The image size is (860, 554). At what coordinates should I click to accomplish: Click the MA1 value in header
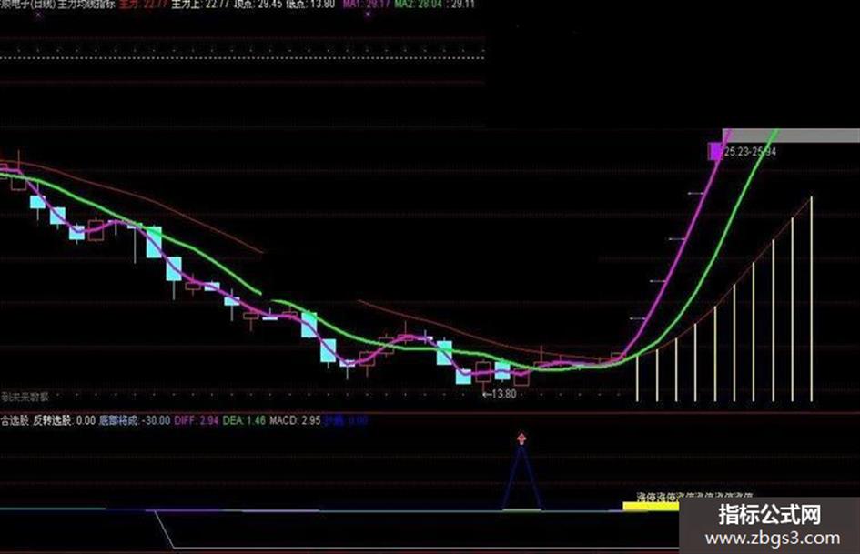tap(367, 4)
